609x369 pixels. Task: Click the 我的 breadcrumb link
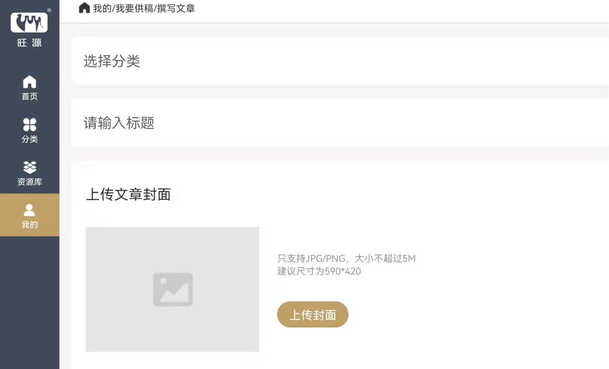(102, 8)
